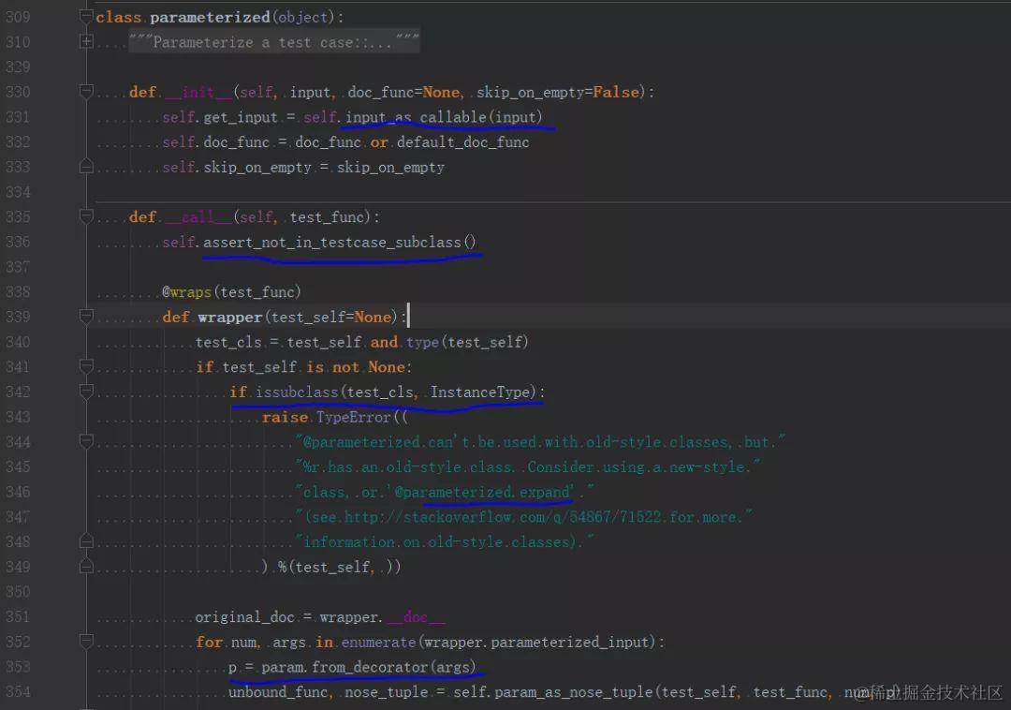Click line number 343 in the gutter
Viewport: 1011px width, 710px height.
18,417
